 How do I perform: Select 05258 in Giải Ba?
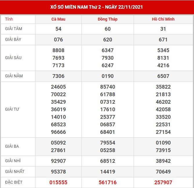(108, 150)
